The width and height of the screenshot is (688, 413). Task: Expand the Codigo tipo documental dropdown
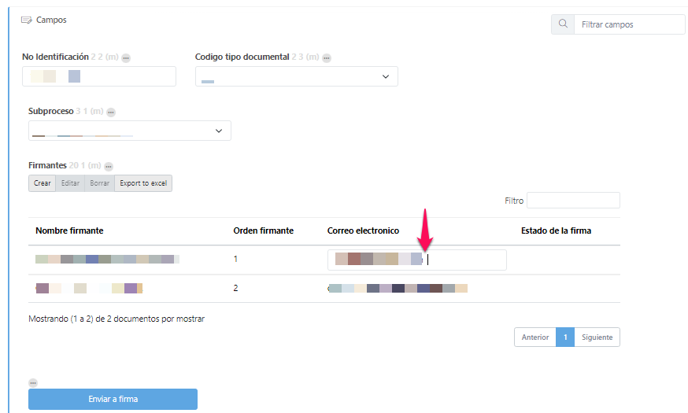click(x=386, y=76)
